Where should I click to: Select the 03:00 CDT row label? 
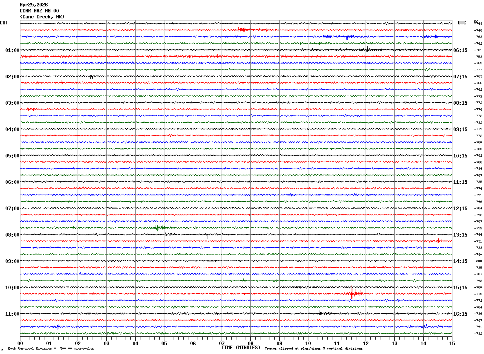[x=12, y=103]
